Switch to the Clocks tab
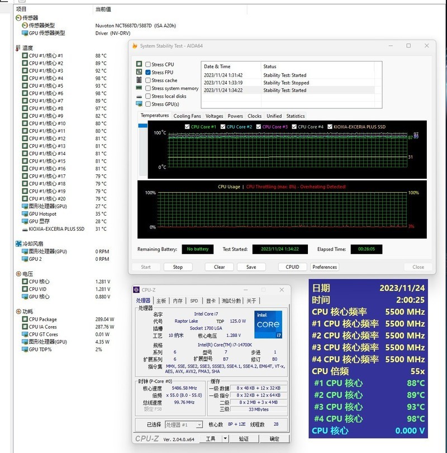The height and width of the screenshot is (453, 447). (254, 116)
